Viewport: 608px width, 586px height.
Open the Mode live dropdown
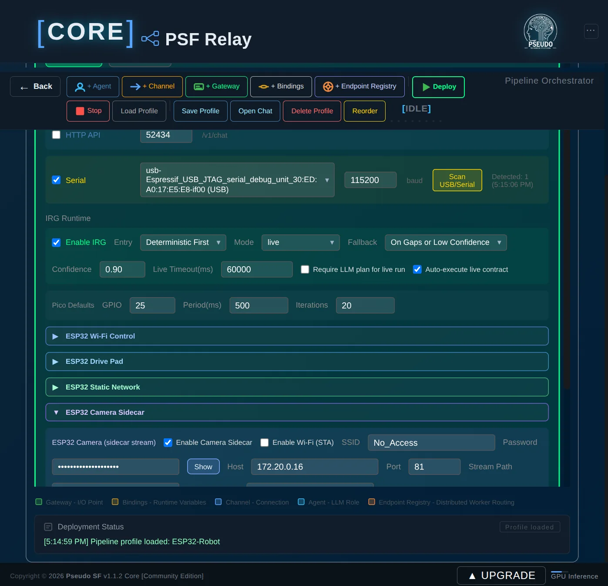301,243
